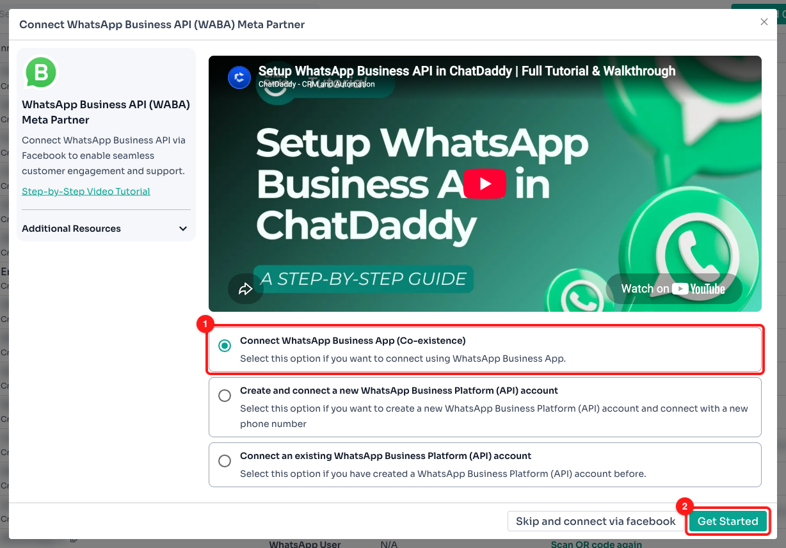Open the video title link

467,71
